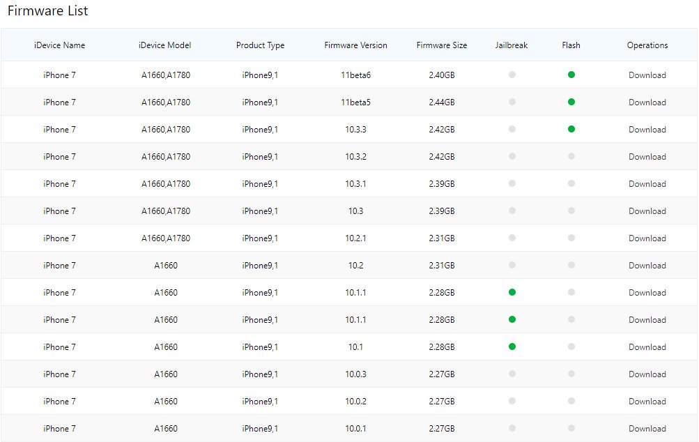The height and width of the screenshot is (442, 699).
Task: Click green Flash dot for firmware 11beta6
Action: (571, 75)
